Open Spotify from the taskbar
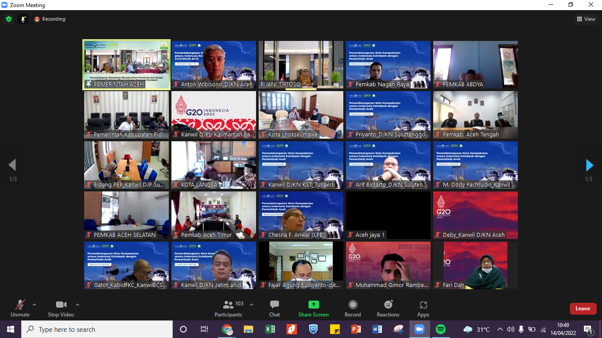This screenshot has height=338, width=602. click(x=440, y=329)
